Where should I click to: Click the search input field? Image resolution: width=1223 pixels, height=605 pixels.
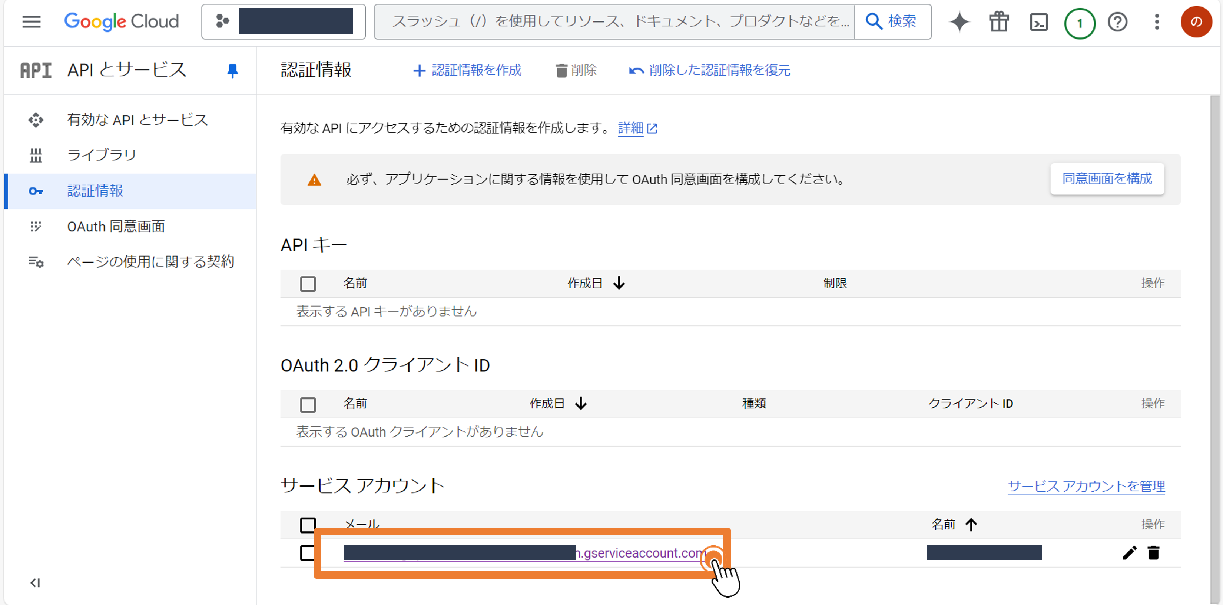tap(615, 22)
